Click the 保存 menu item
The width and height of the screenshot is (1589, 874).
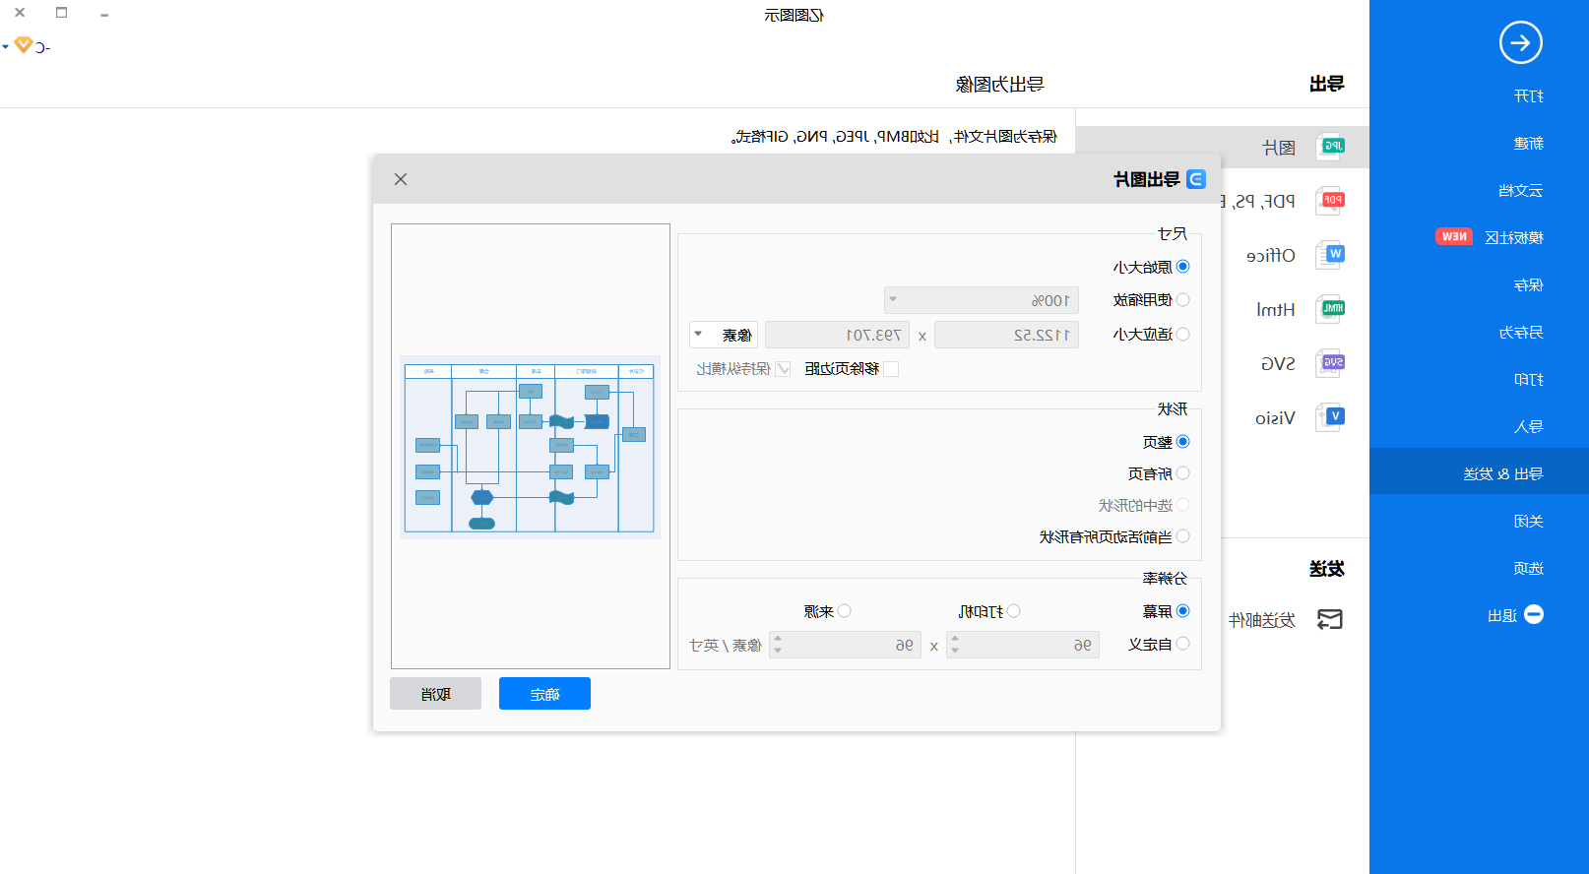pos(1528,284)
